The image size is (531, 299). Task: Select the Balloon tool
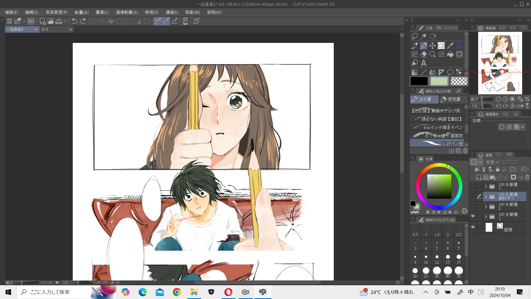tap(450, 72)
